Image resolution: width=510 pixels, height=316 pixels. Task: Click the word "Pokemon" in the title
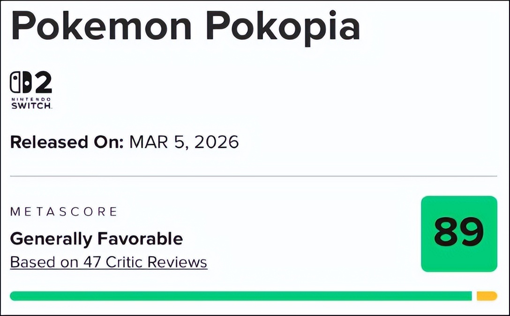coord(101,27)
